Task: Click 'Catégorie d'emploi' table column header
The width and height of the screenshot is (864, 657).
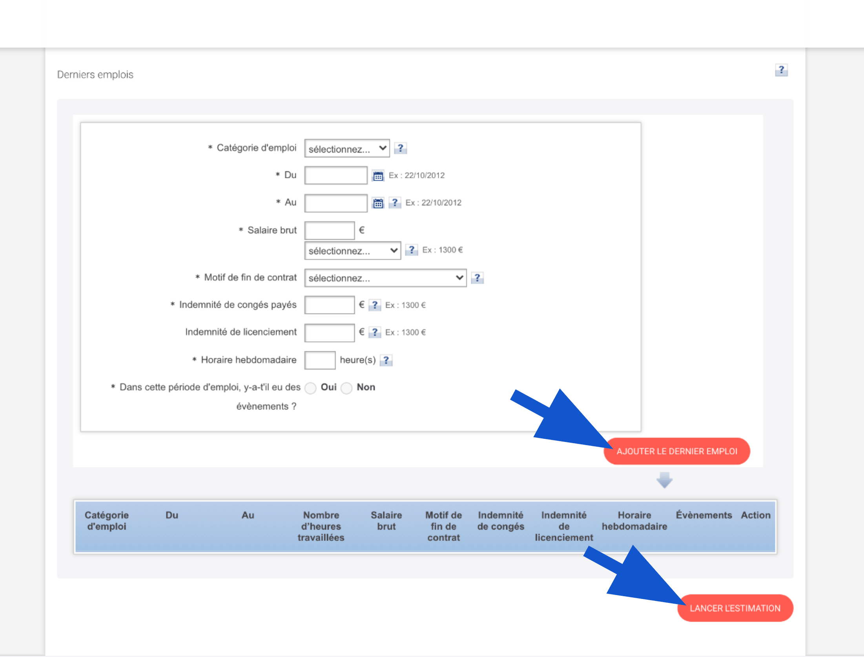Action: click(x=107, y=521)
